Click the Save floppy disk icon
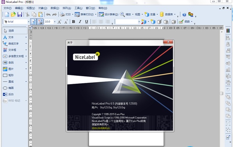This screenshot has height=147, width=233. coord(20,14)
